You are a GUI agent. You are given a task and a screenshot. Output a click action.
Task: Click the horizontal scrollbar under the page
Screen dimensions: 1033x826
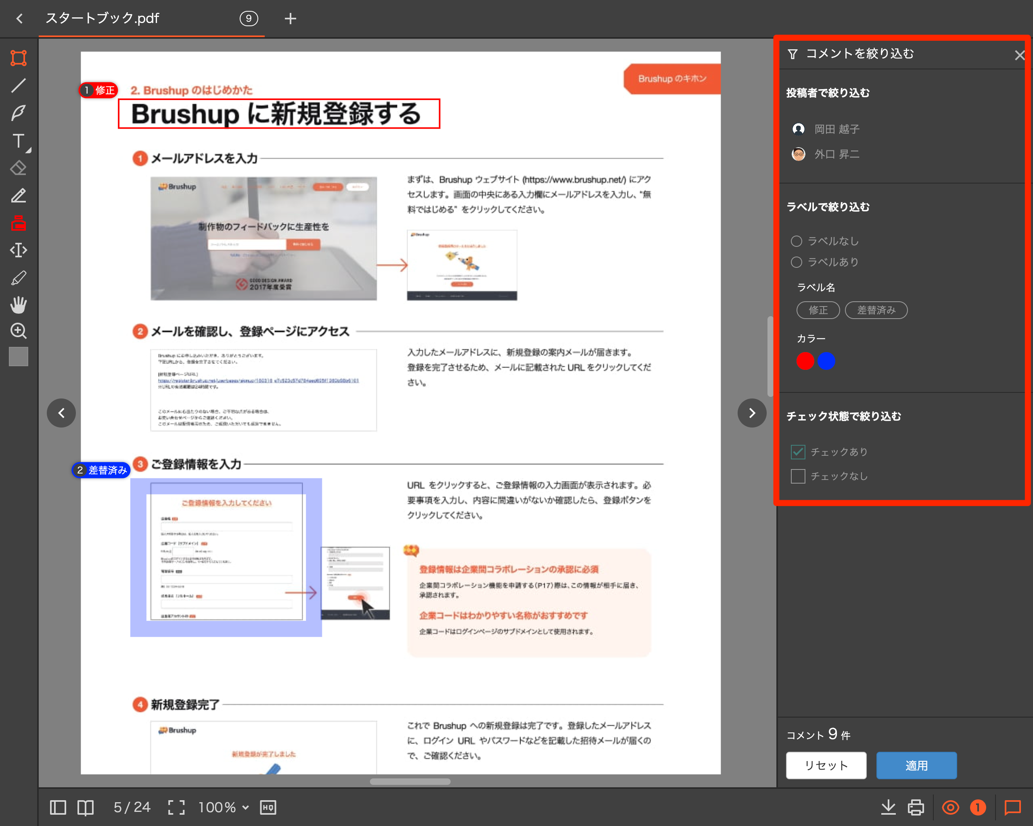point(410,782)
